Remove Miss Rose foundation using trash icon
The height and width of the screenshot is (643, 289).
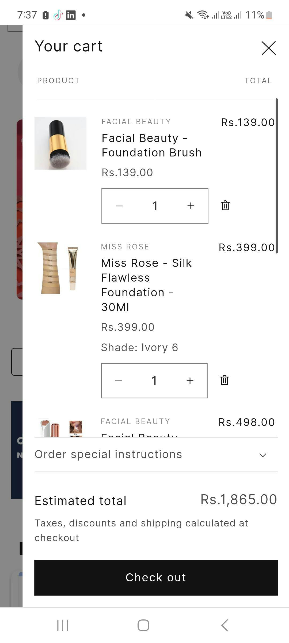pos(225,380)
